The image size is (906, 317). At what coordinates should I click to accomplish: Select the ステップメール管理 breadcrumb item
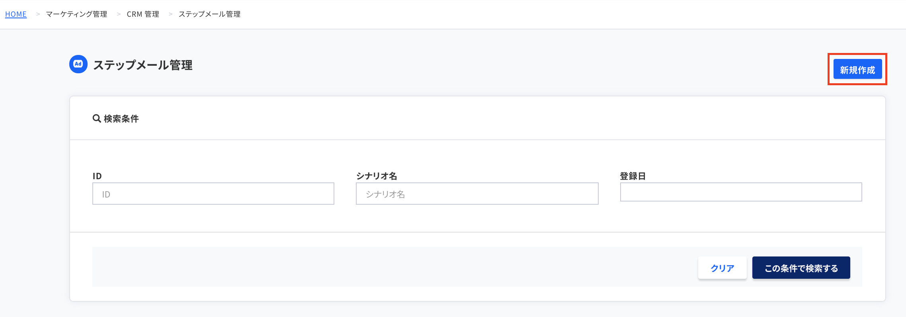click(209, 14)
